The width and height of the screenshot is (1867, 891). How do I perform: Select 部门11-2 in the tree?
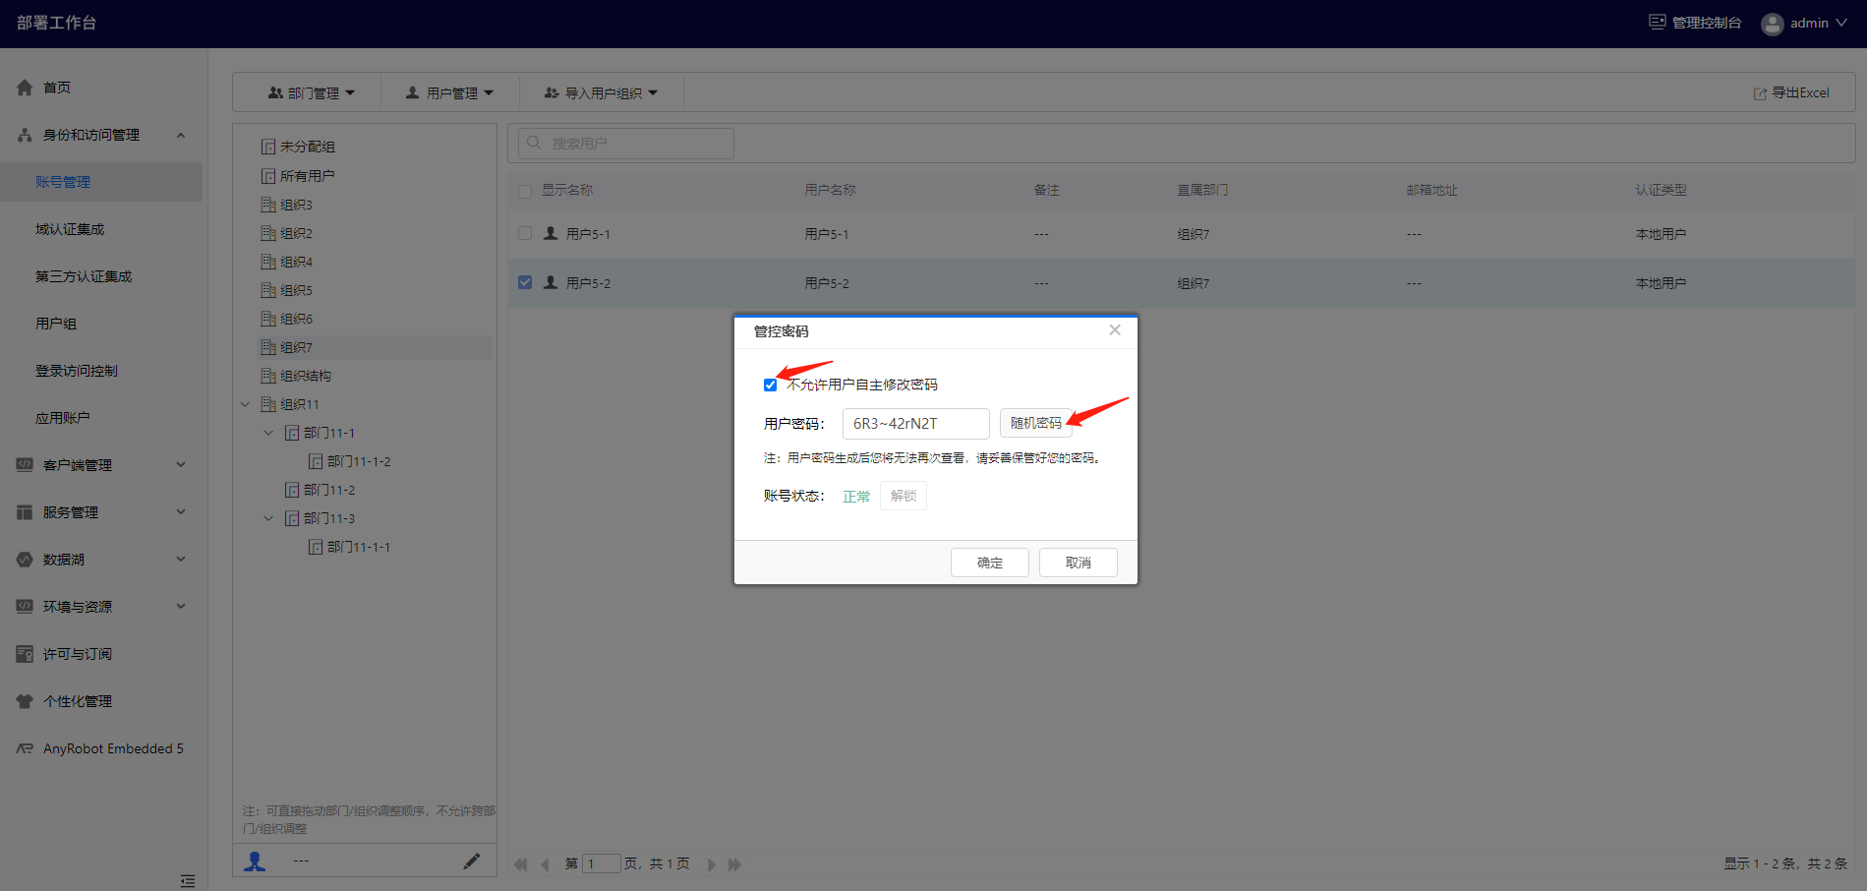pos(329,490)
